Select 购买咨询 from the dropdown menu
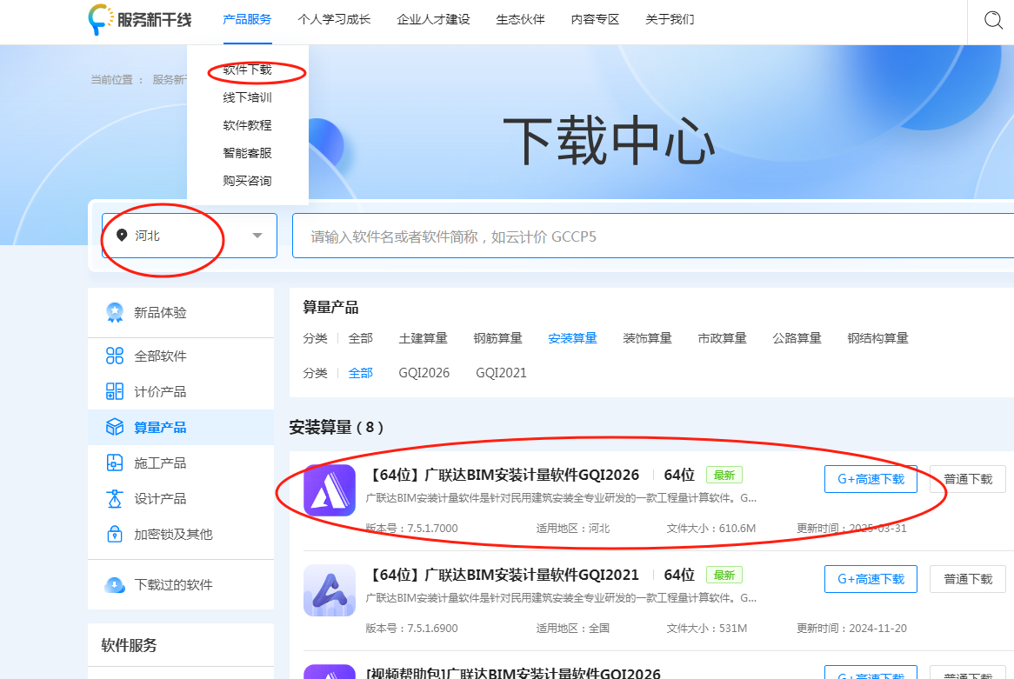This screenshot has width=1014, height=679. (247, 181)
